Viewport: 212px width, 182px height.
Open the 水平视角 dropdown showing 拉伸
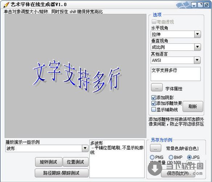(176, 34)
